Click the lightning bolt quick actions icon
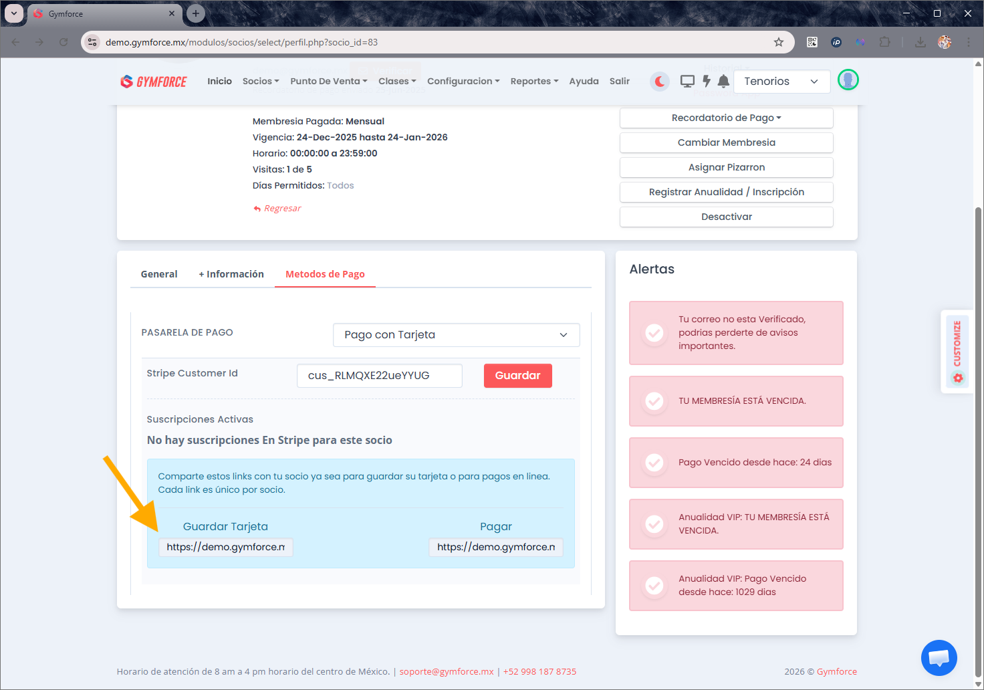The image size is (984, 690). point(706,82)
